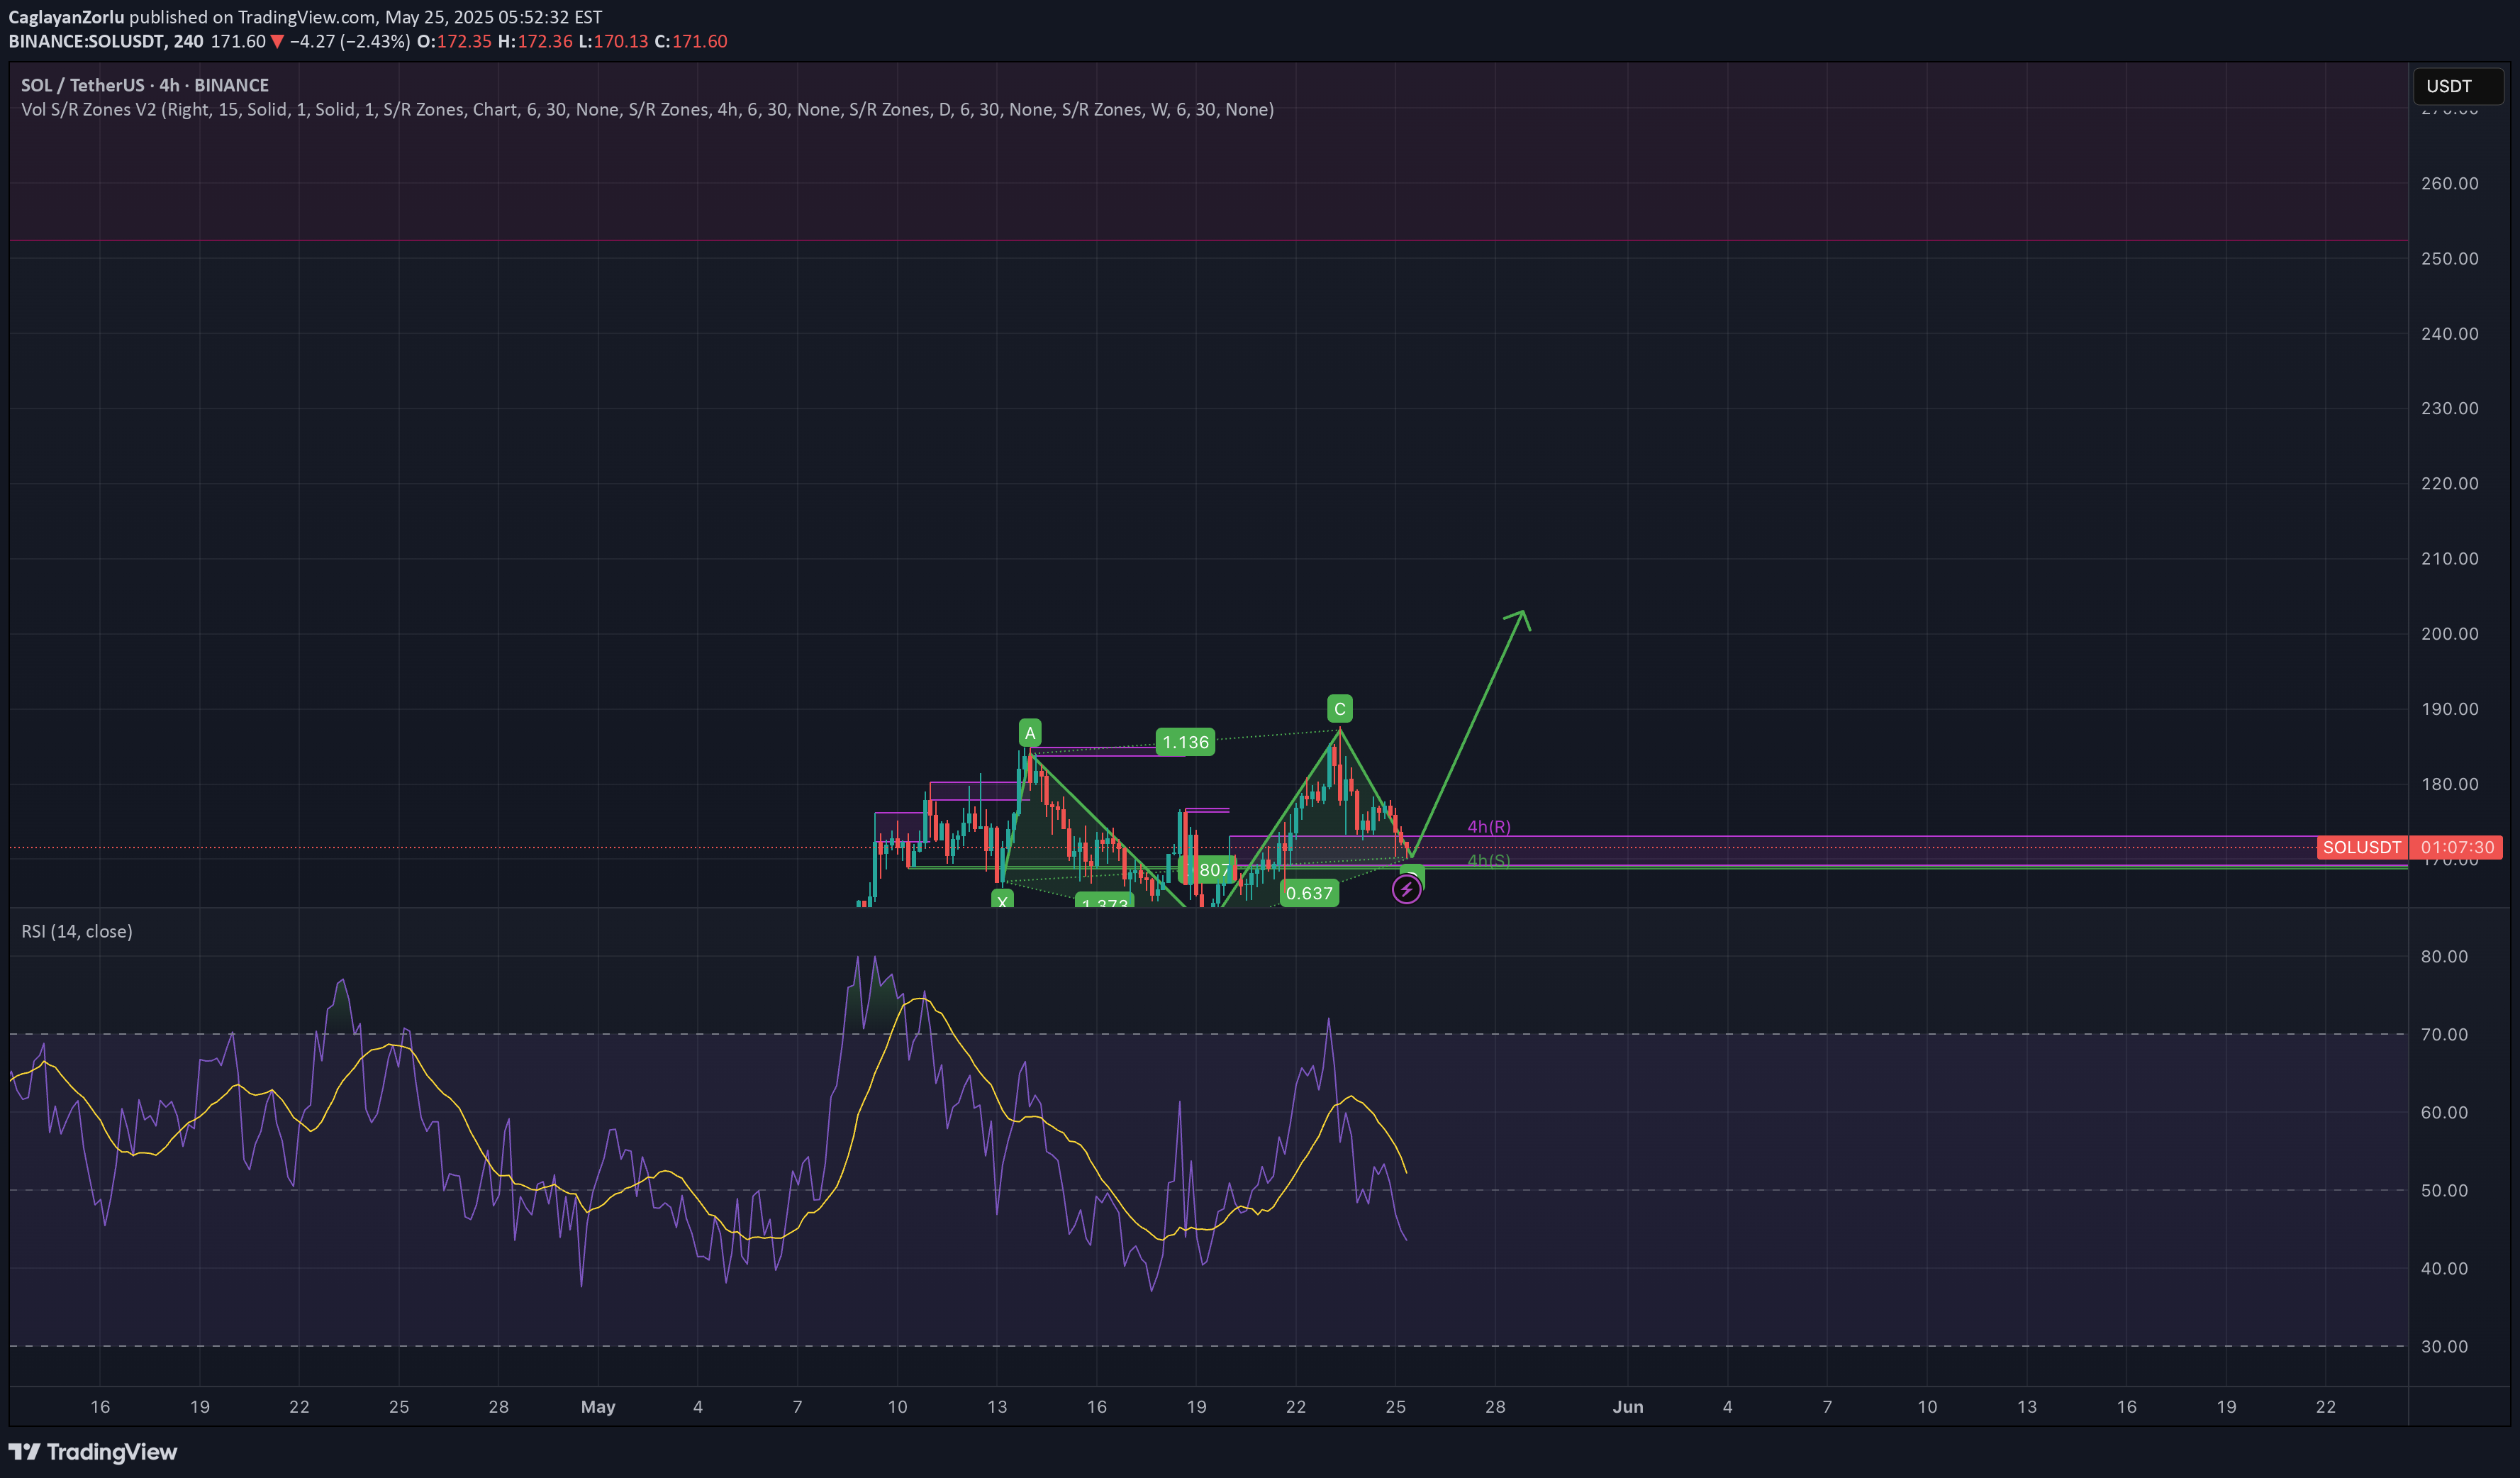Viewport: 2520px width, 1478px height.
Task: Click the RSI (14, close) indicator legend
Action: click(77, 931)
